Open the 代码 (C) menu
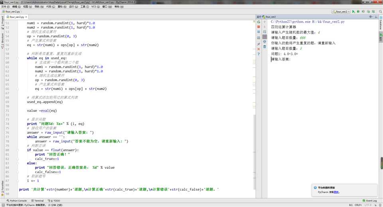The image size is (383, 207). pyautogui.click(x=51, y=7)
